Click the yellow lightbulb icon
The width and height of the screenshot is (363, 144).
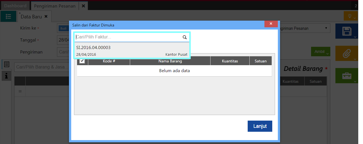point(350,16)
